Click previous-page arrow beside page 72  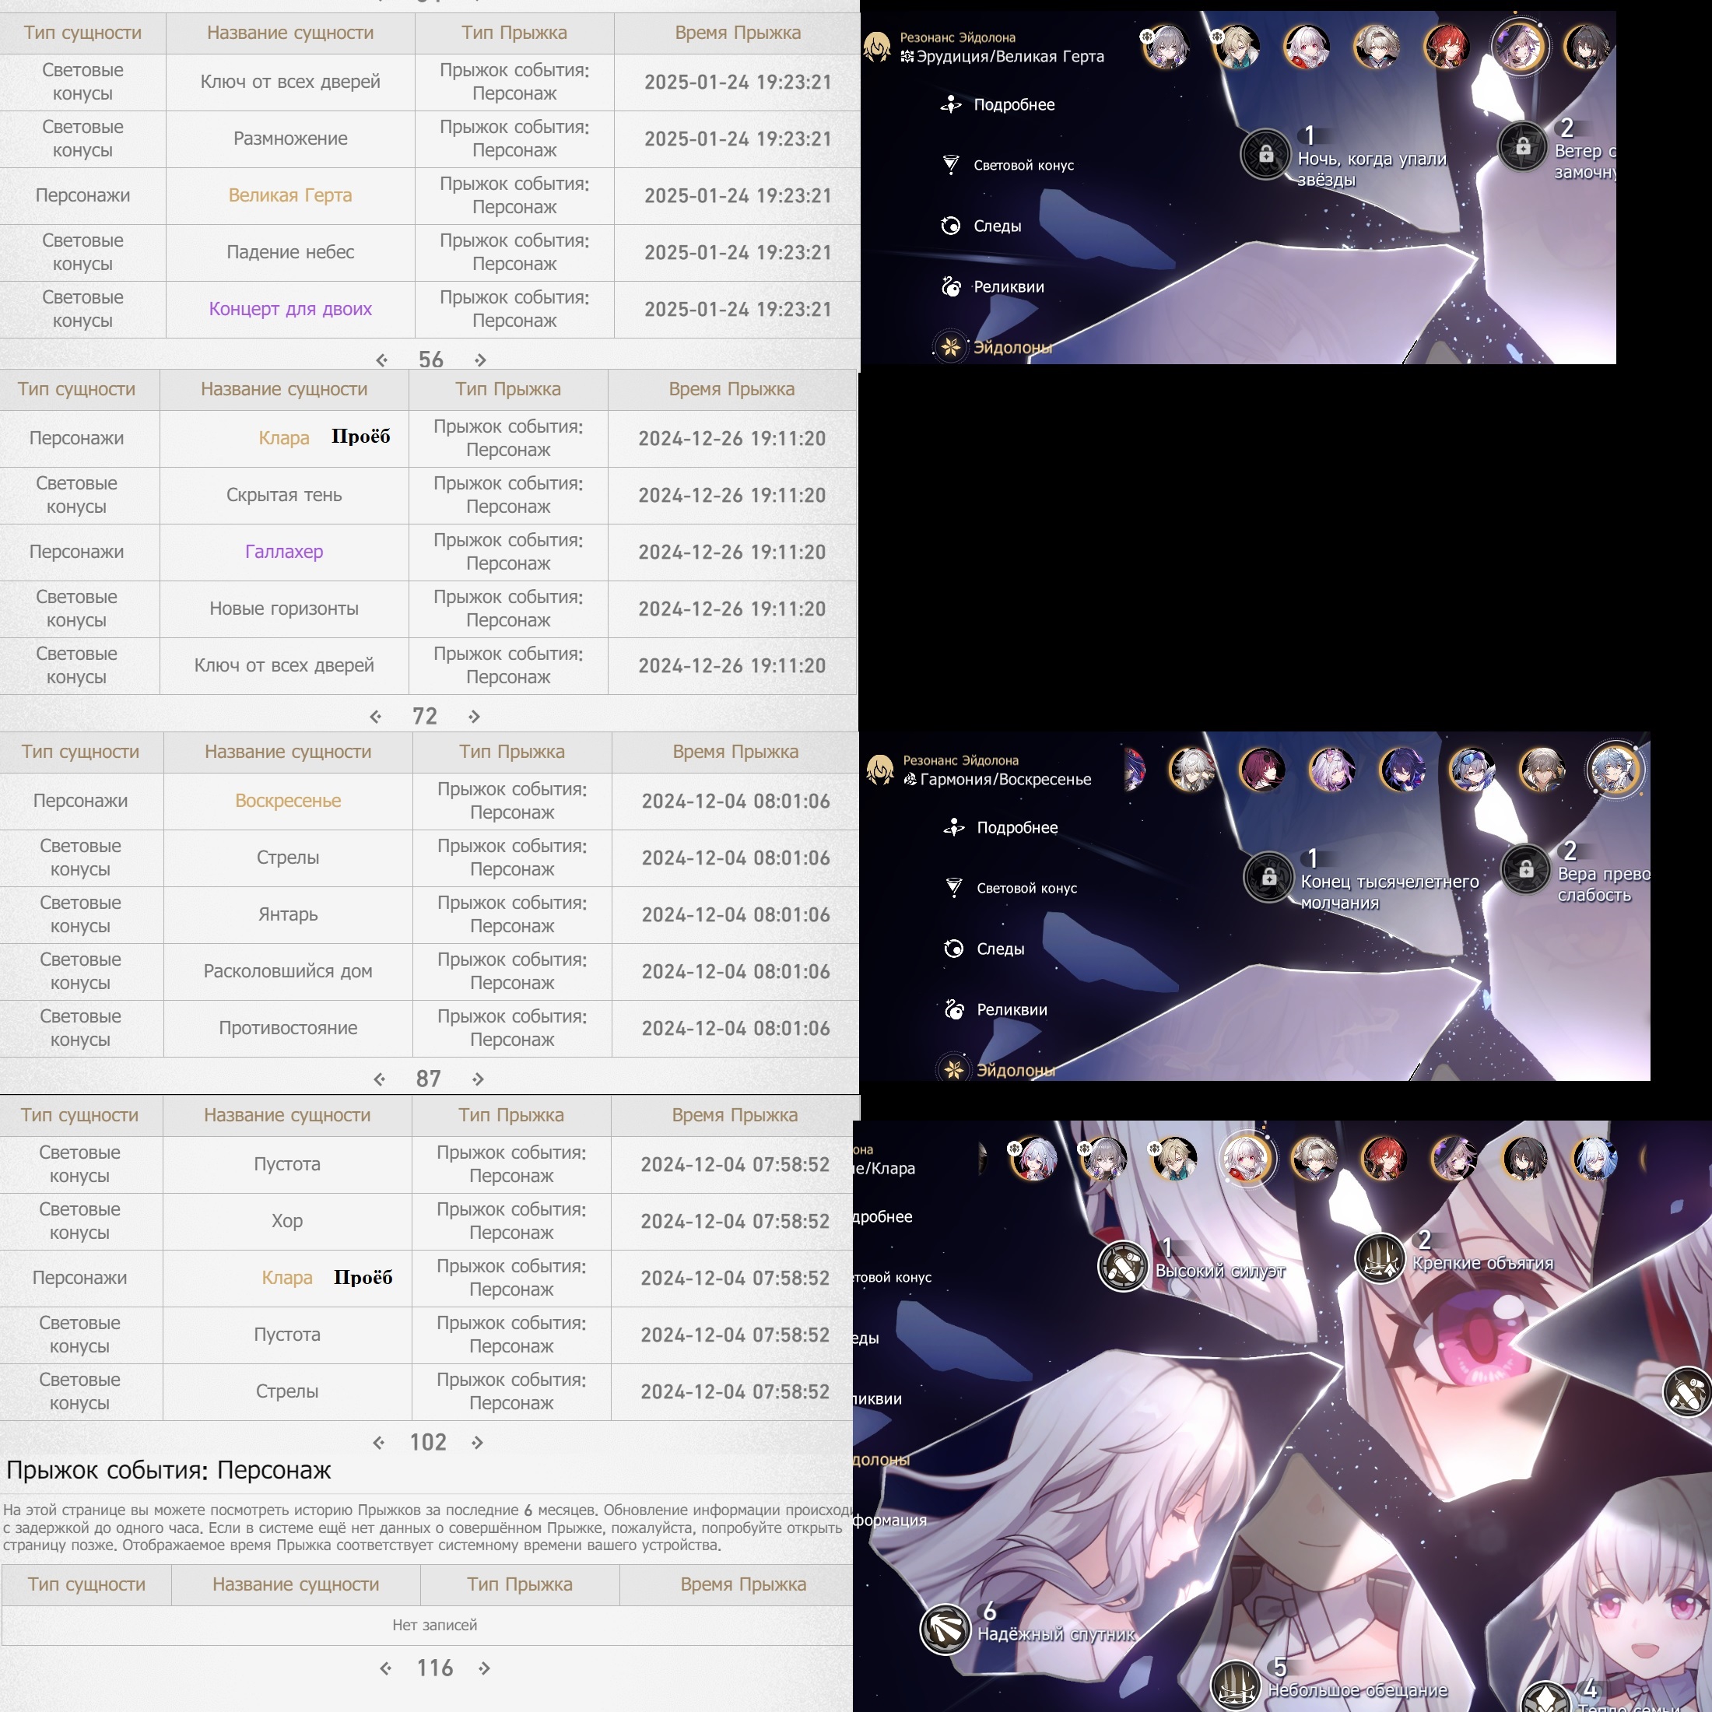(x=376, y=716)
